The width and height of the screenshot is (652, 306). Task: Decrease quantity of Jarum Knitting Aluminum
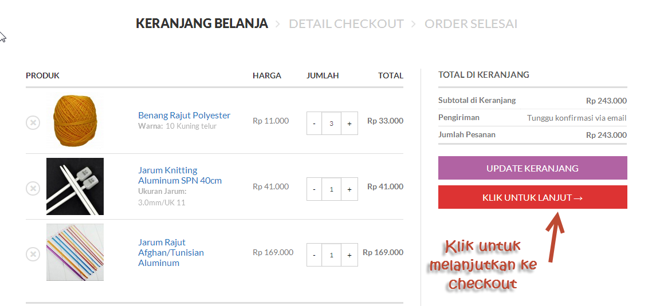tap(314, 189)
